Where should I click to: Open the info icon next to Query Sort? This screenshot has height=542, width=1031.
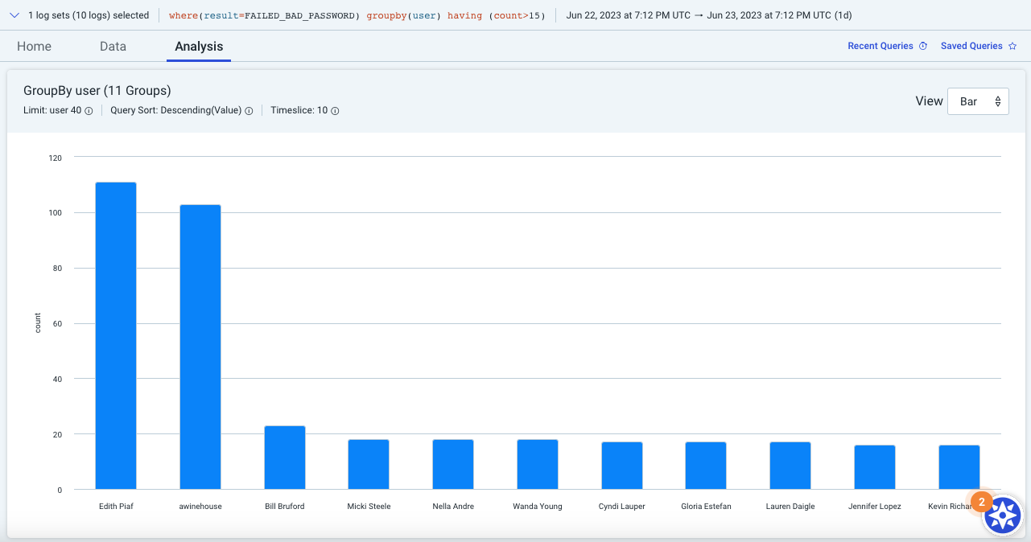[249, 111]
